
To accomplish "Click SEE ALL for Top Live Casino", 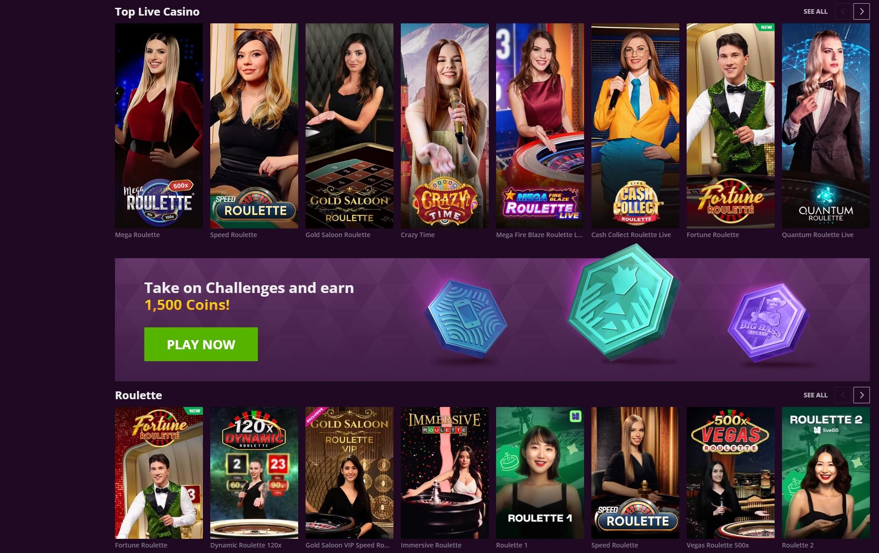I will click(815, 11).
